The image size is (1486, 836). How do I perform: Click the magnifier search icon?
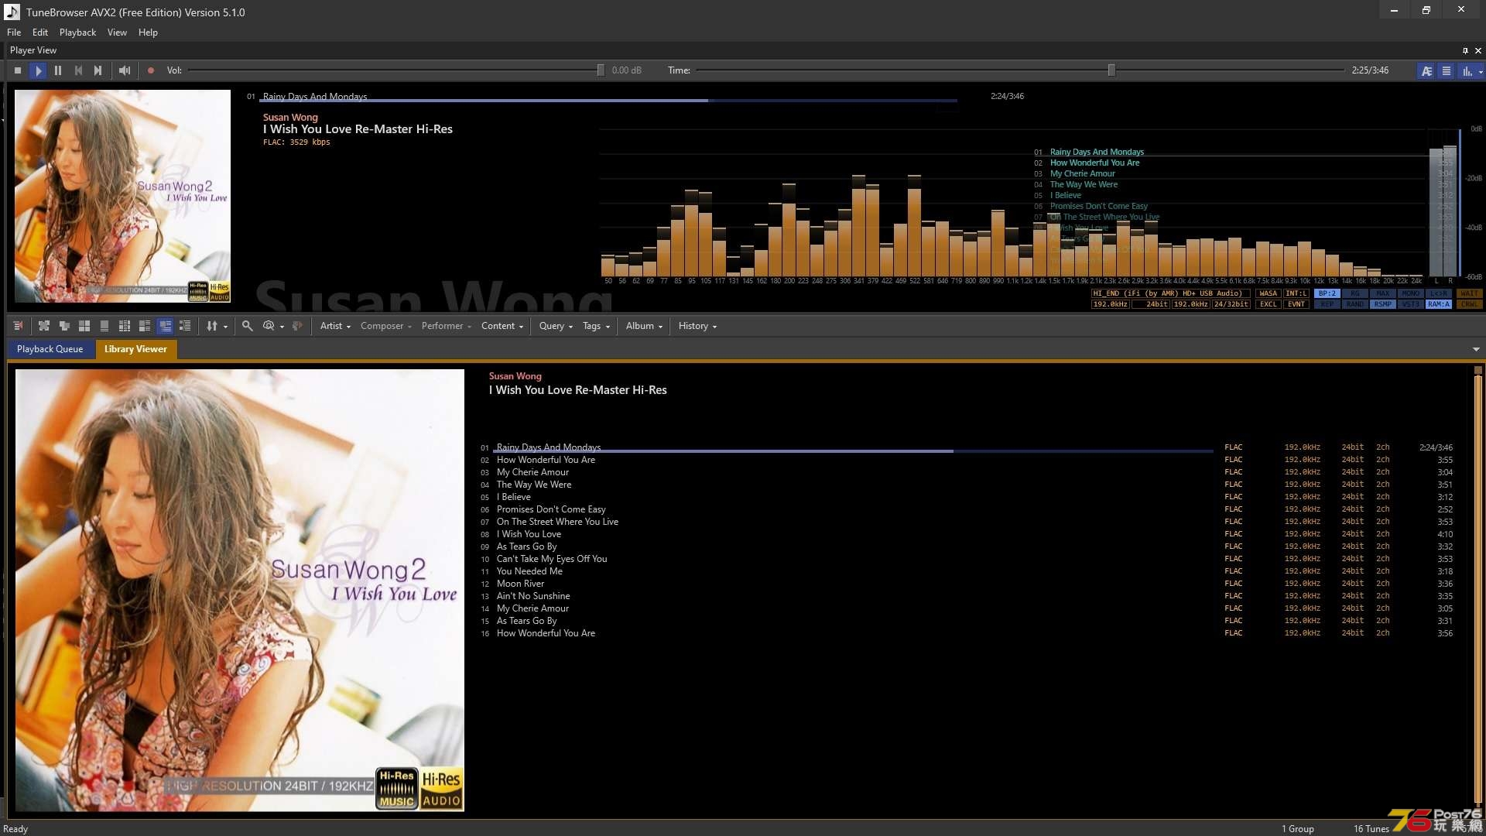(x=248, y=326)
